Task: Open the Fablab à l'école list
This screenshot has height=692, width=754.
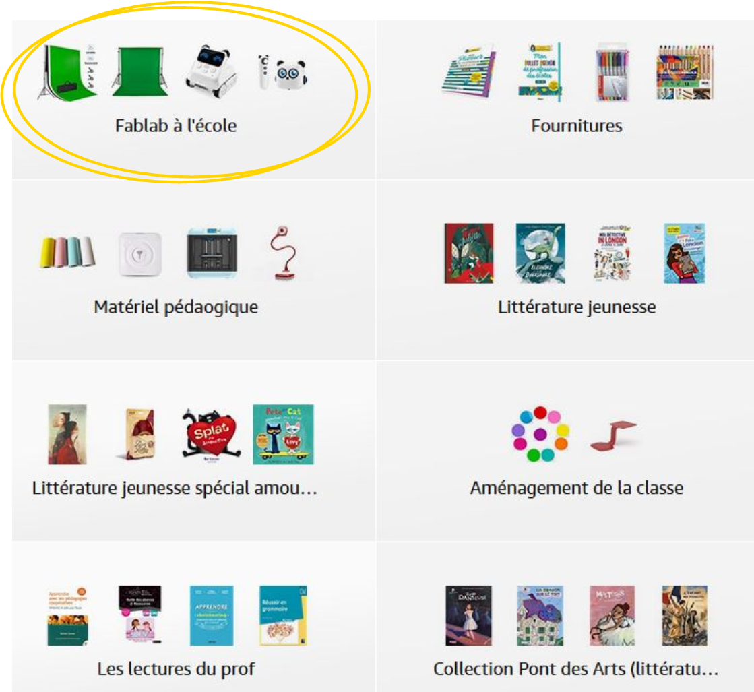Action: click(176, 125)
